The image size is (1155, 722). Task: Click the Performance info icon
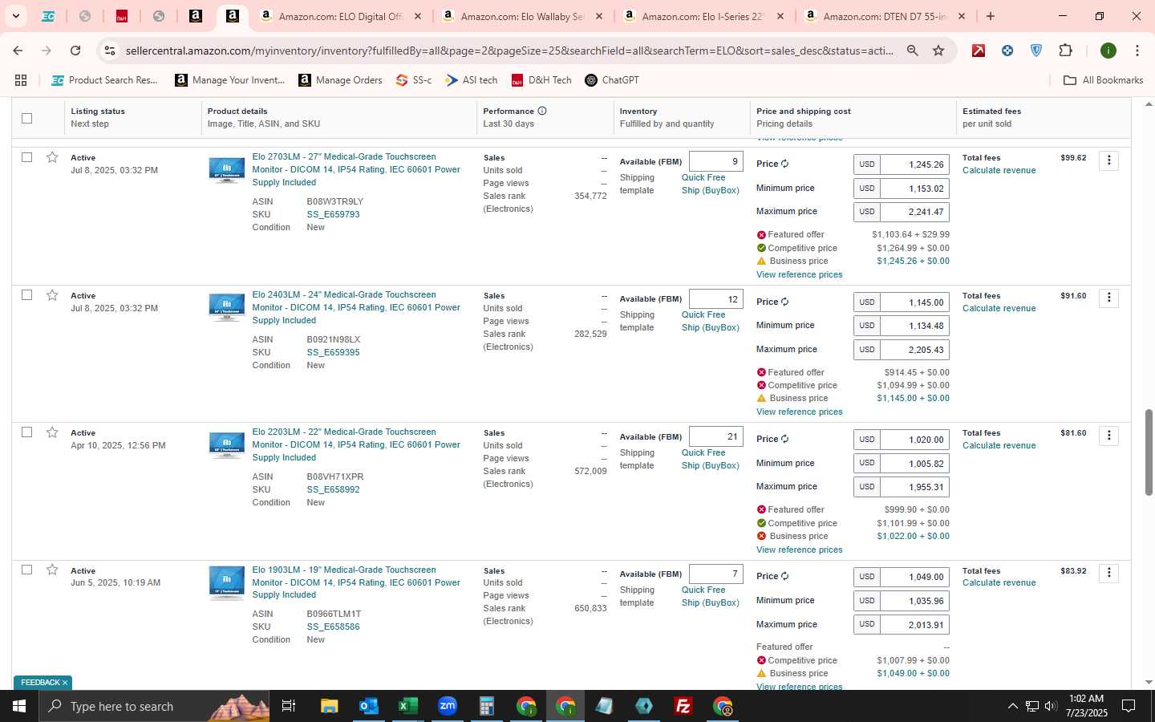click(542, 111)
